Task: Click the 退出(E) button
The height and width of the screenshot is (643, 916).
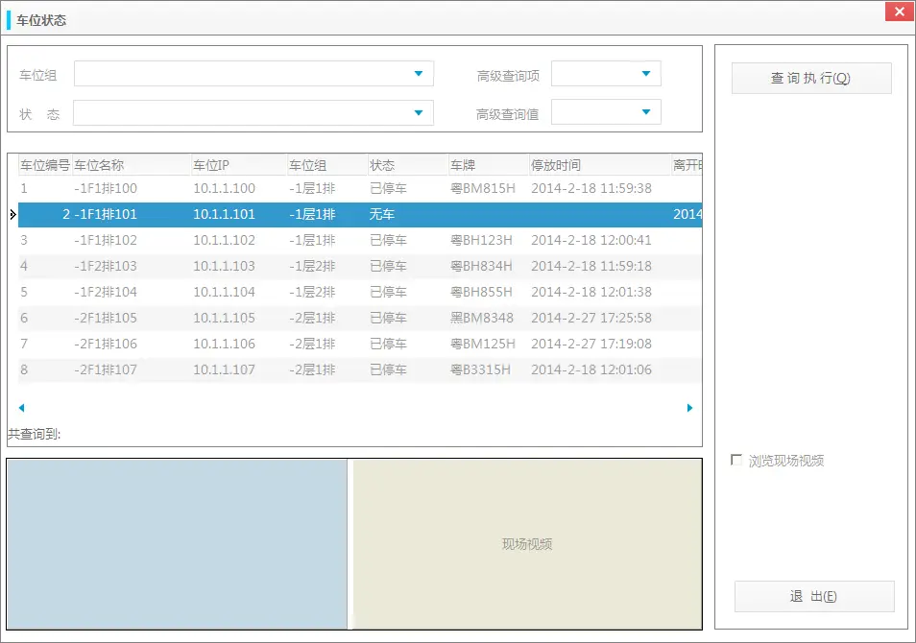Action: coord(812,596)
